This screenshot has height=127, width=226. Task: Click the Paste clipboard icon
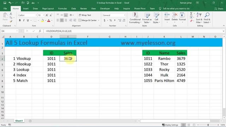(5, 16)
